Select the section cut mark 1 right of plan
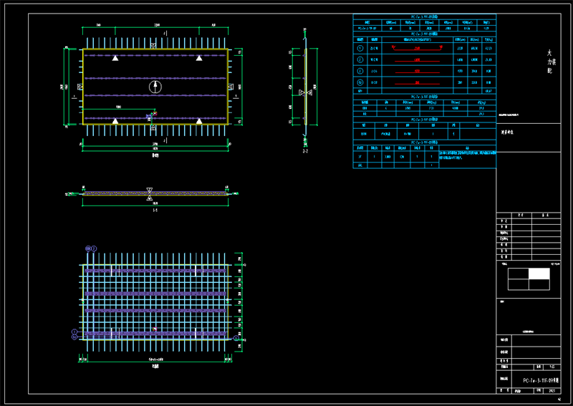The image size is (573, 406). pyautogui.click(x=236, y=97)
